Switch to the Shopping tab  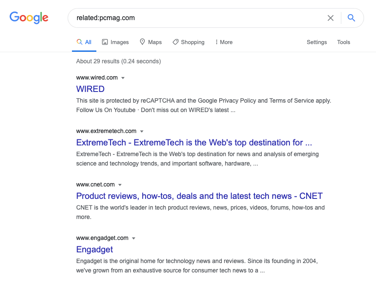[188, 42]
